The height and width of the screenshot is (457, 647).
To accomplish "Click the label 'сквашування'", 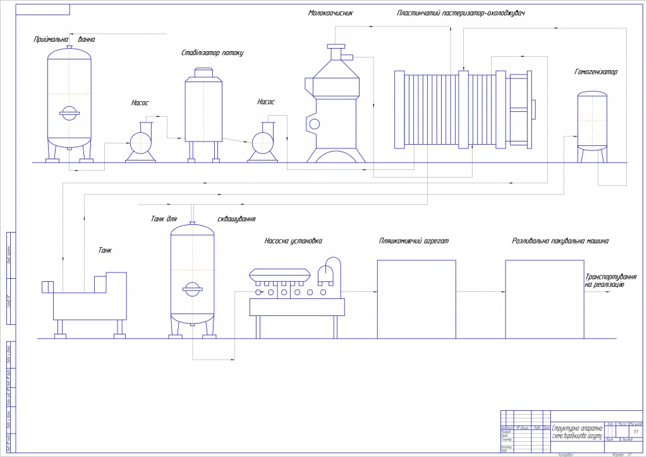I will (236, 219).
